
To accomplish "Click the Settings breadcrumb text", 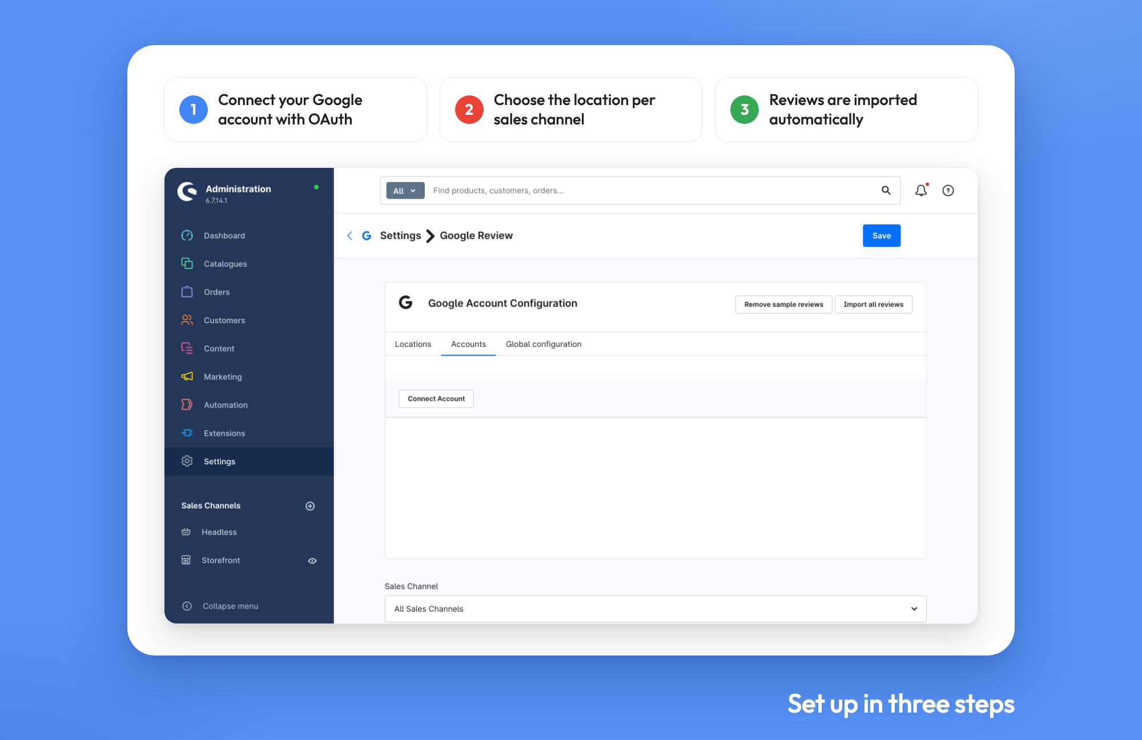I will [x=400, y=236].
